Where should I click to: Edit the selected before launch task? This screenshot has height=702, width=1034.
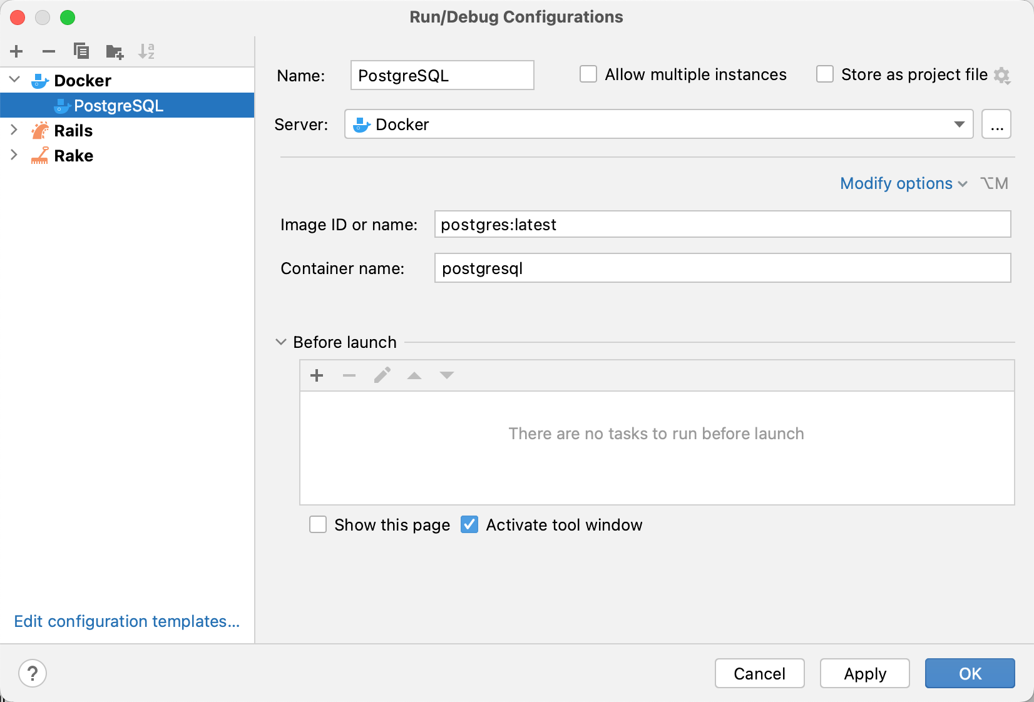coord(382,375)
